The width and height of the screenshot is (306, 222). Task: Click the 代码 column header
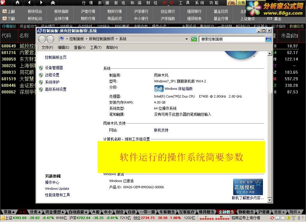[x=6, y=36]
